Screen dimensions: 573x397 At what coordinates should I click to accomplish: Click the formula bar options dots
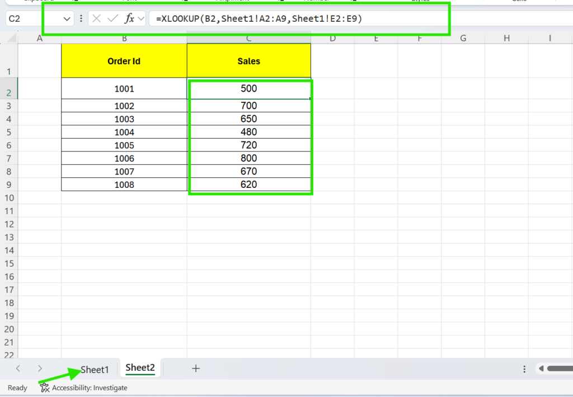[x=81, y=18]
